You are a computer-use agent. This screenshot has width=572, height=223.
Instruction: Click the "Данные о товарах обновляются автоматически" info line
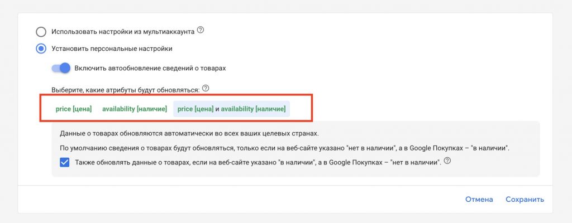(x=189, y=133)
